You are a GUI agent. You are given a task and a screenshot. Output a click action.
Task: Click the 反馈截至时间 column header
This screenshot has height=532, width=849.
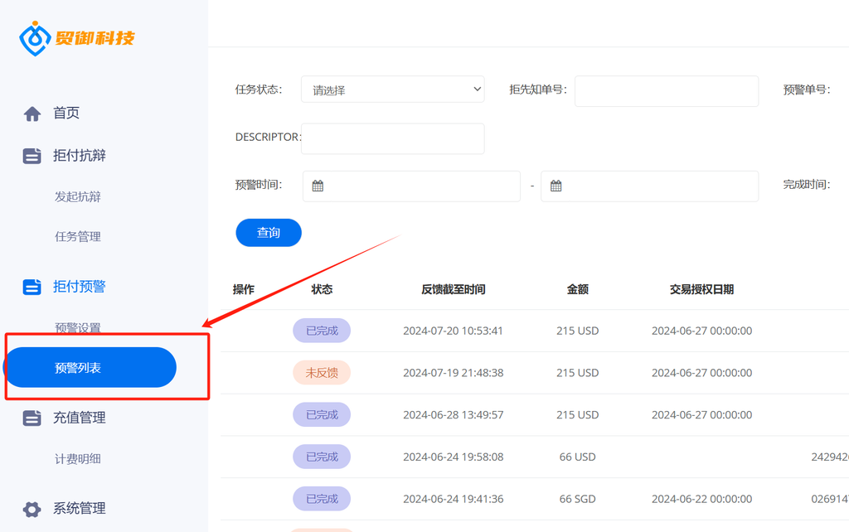(x=454, y=289)
